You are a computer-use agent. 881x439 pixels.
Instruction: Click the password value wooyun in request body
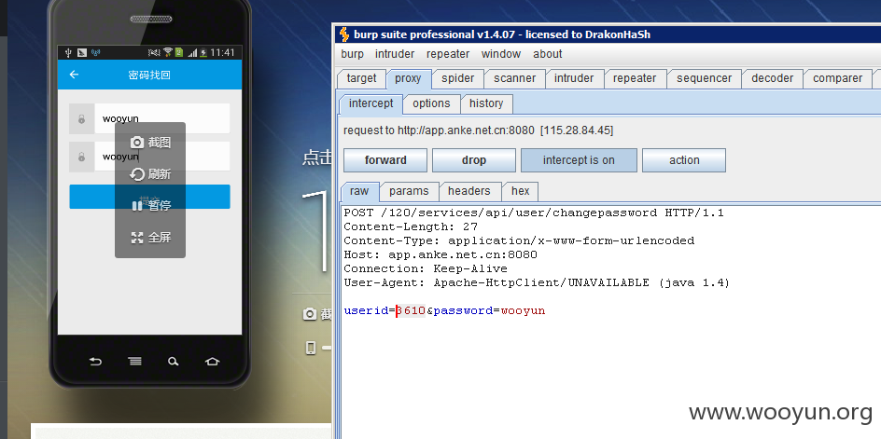click(x=523, y=310)
